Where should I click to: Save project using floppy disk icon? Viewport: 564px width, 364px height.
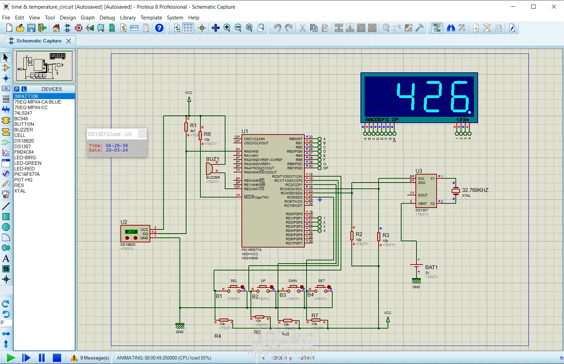[31, 28]
